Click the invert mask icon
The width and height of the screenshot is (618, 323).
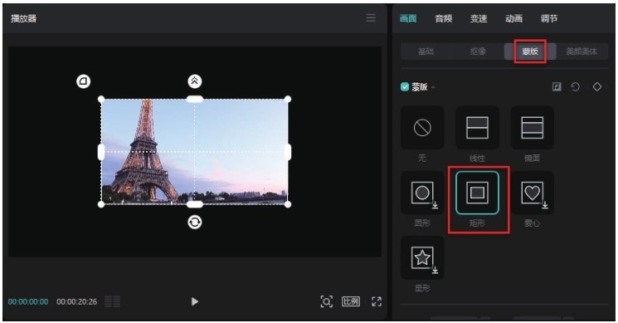[x=557, y=86]
